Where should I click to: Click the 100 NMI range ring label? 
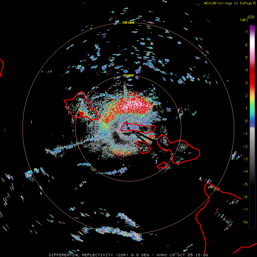[128, 23]
